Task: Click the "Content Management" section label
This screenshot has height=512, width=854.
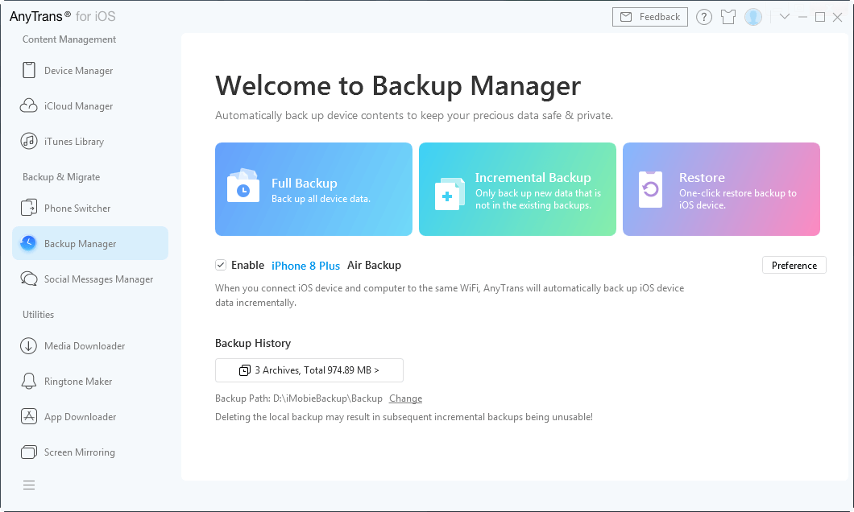Action: 69,39
